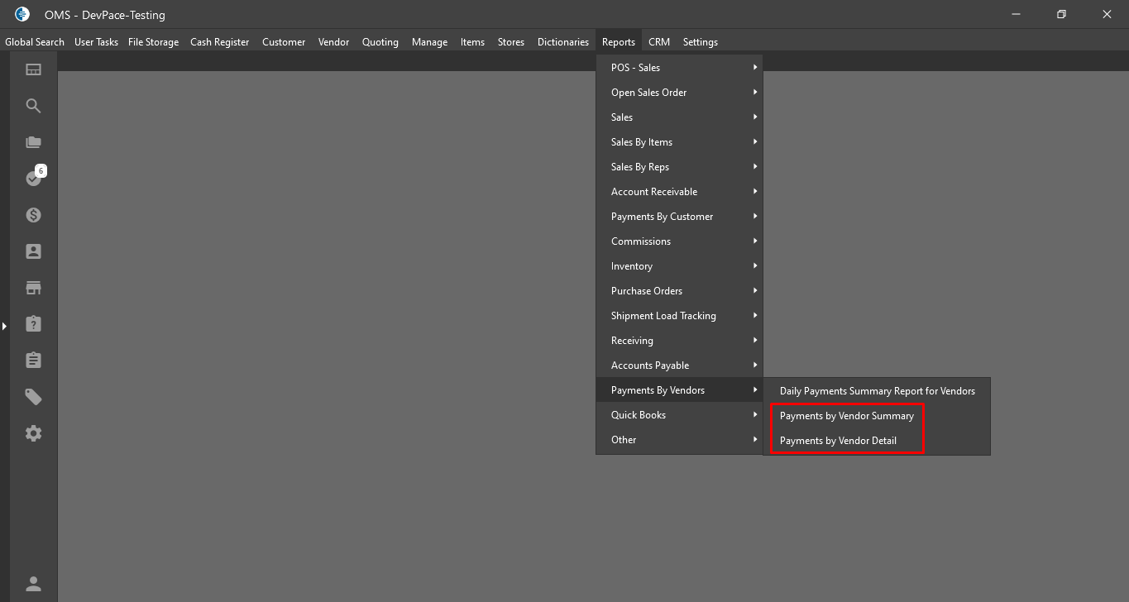Viewport: 1129px width, 602px height.
Task: Open the file storage folders sidebar icon
Action: pos(33,142)
